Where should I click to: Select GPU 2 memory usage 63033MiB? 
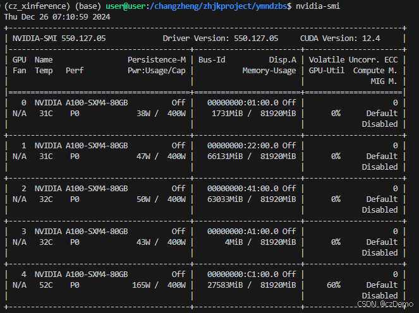pyautogui.click(x=225, y=199)
